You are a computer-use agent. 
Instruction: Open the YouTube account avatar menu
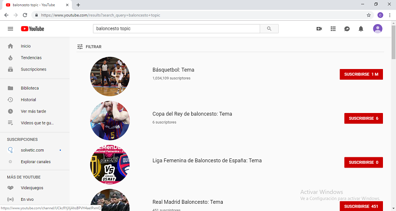[x=378, y=29]
